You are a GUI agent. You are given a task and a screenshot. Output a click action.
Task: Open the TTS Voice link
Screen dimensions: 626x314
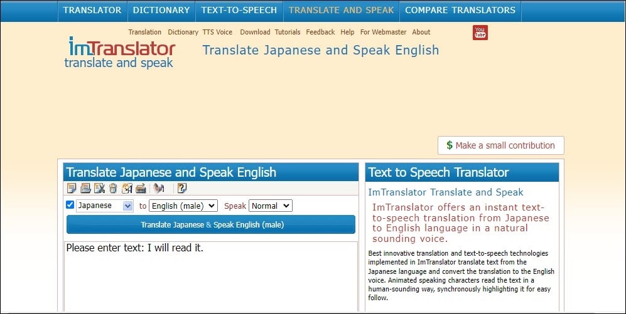tap(217, 32)
